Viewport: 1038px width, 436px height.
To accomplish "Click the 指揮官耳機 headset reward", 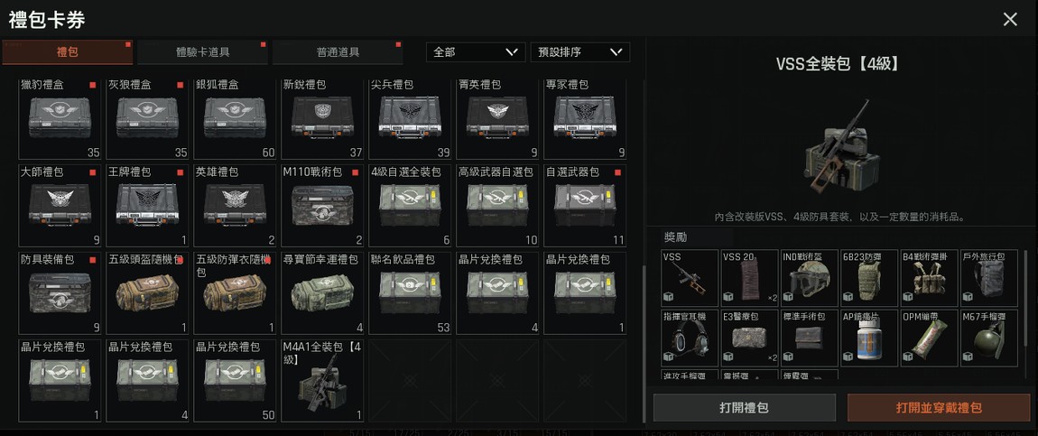I will click(689, 339).
